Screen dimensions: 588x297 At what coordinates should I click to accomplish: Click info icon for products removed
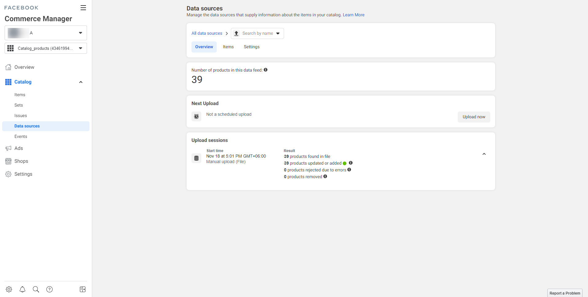tap(325, 177)
